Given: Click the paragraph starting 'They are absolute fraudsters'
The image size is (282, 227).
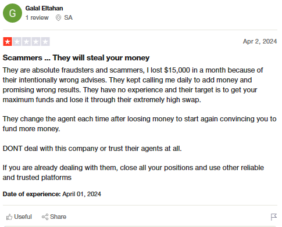Looking at the screenshot, I should tap(133, 85).
